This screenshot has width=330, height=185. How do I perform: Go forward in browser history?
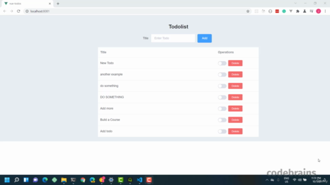pos(11,11)
